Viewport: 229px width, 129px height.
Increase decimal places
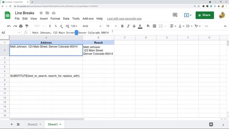click(x=67, y=26)
